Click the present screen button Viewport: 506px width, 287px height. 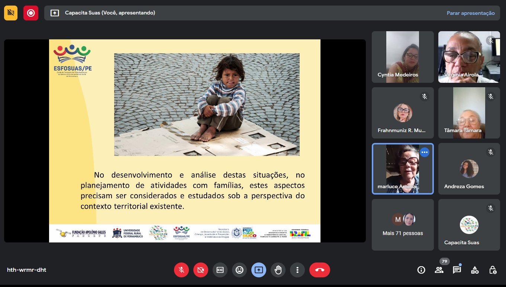coord(259,270)
